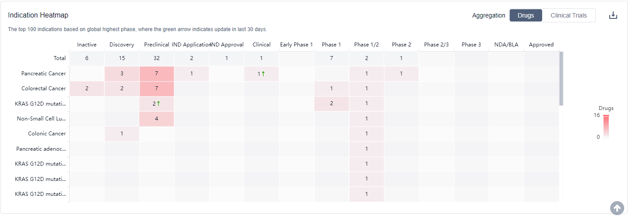The height and width of the screenshot is (216, 629).
Task: Click green arrow in Pancreatic Cancer Clinical cell
Action: coord(263,74)
